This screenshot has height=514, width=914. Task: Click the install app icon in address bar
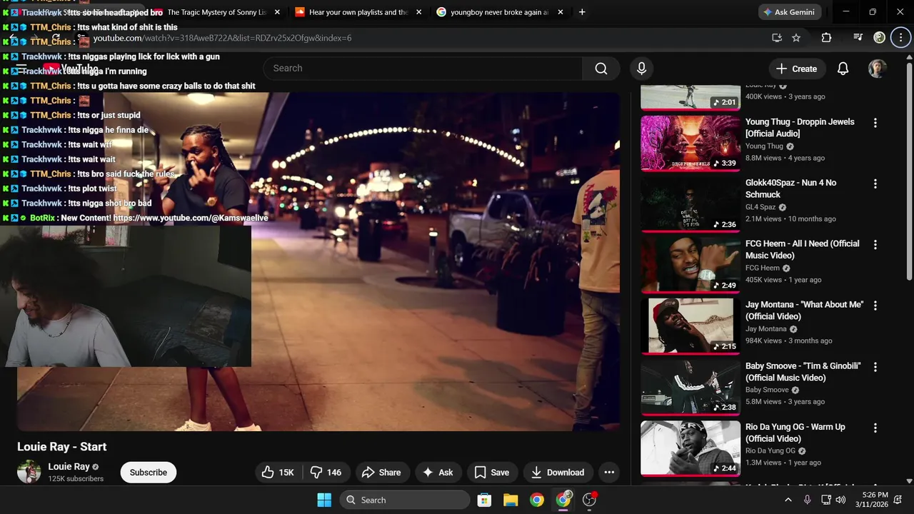coord(777,38)
